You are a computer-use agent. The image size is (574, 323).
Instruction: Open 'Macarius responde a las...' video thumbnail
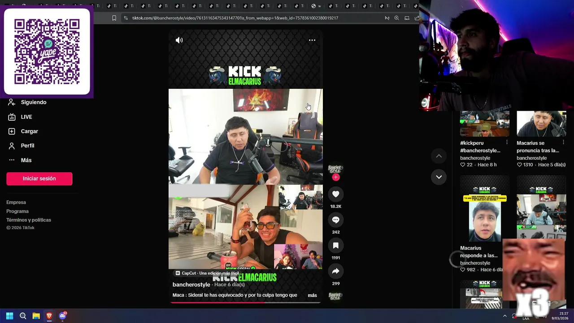(484, 209)
